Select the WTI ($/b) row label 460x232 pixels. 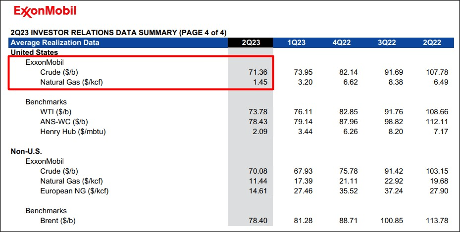(x=56, y=112)
